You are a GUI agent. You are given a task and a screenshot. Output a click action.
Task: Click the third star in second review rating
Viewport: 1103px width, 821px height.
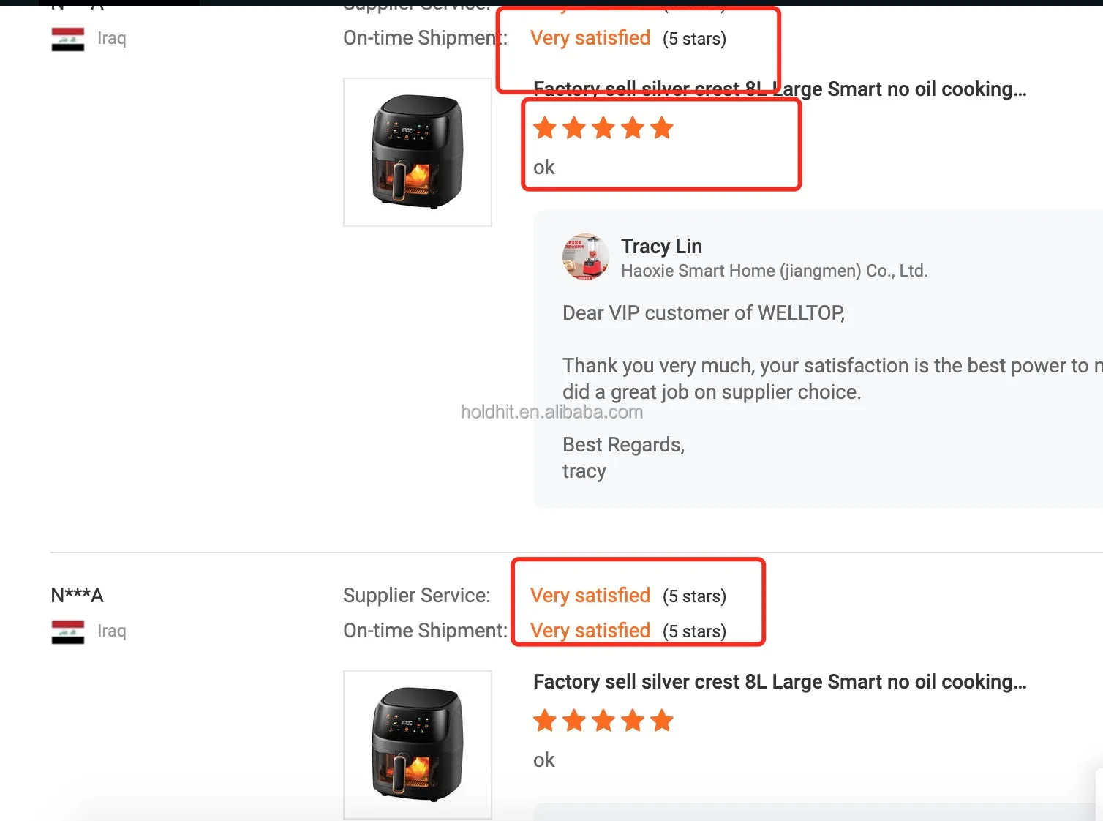coord(603,721)
